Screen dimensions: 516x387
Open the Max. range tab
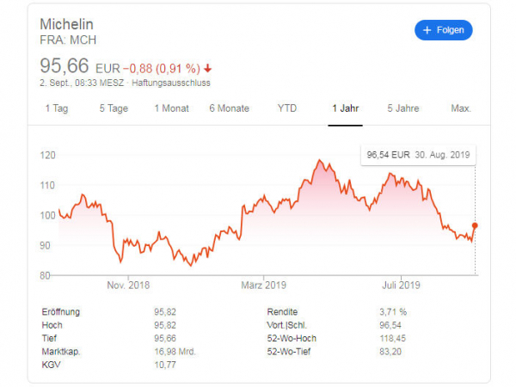point(461,108)
